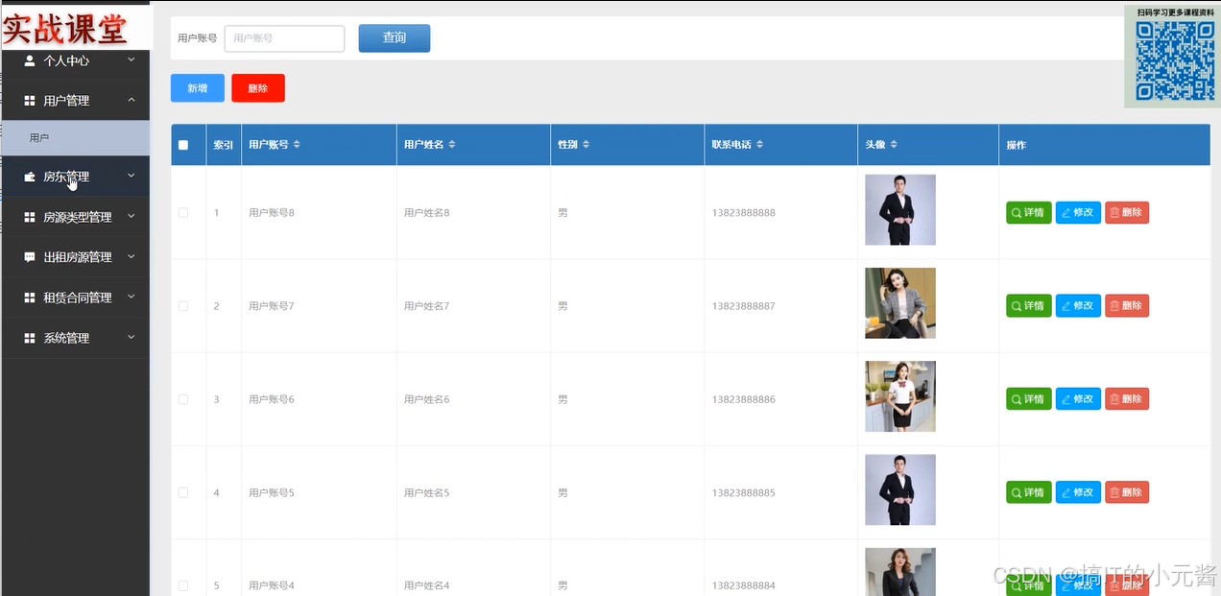Click the blue 查询 search button
The height and width of the screenshot is (596, 1221).
point(395,38)
